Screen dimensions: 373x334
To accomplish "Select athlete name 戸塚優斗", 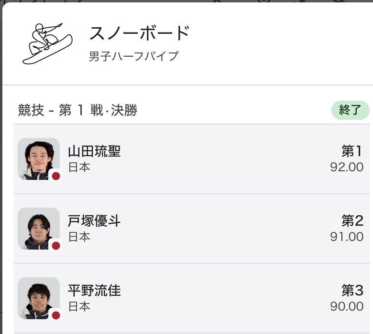I will (94, 221).
